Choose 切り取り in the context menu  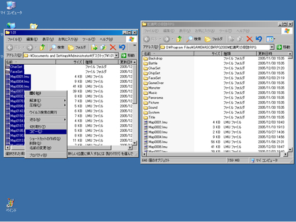tap(46, 127)
